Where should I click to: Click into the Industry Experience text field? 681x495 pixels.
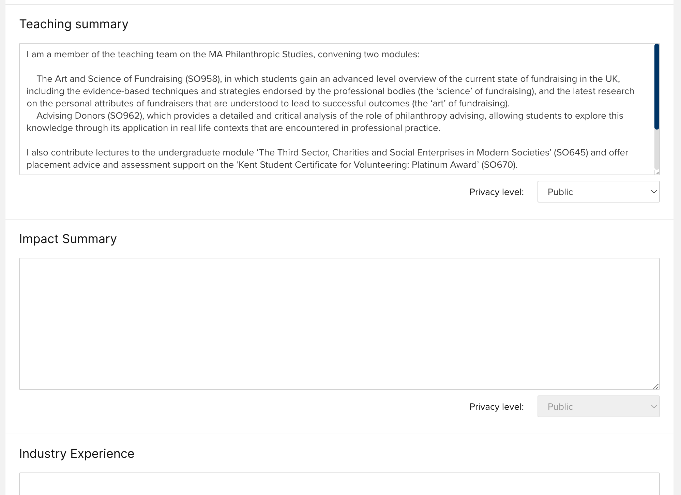339,484
